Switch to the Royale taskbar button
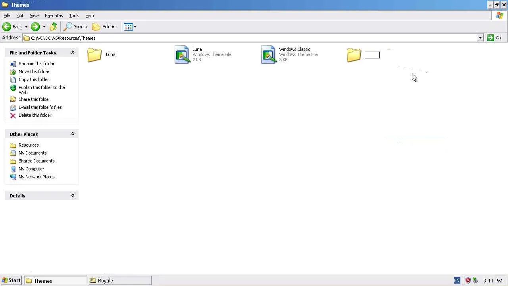 tap(120, 280)
